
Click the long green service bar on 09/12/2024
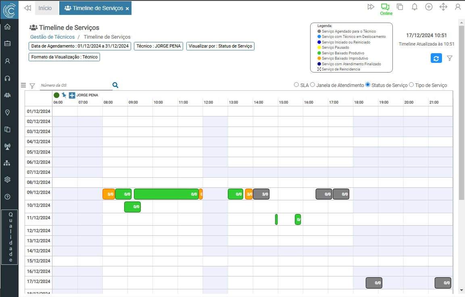pyautogui.click(x=166, y=194)
